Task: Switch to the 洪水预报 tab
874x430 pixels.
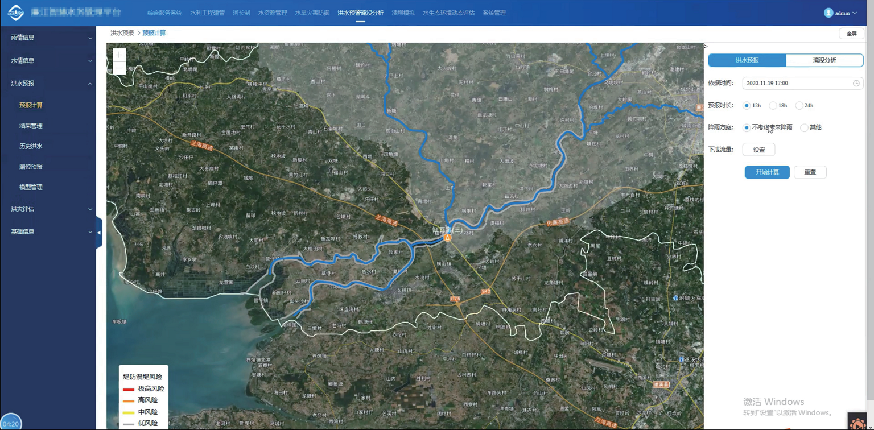Action: pyautogui.click(x=747, y=60)
